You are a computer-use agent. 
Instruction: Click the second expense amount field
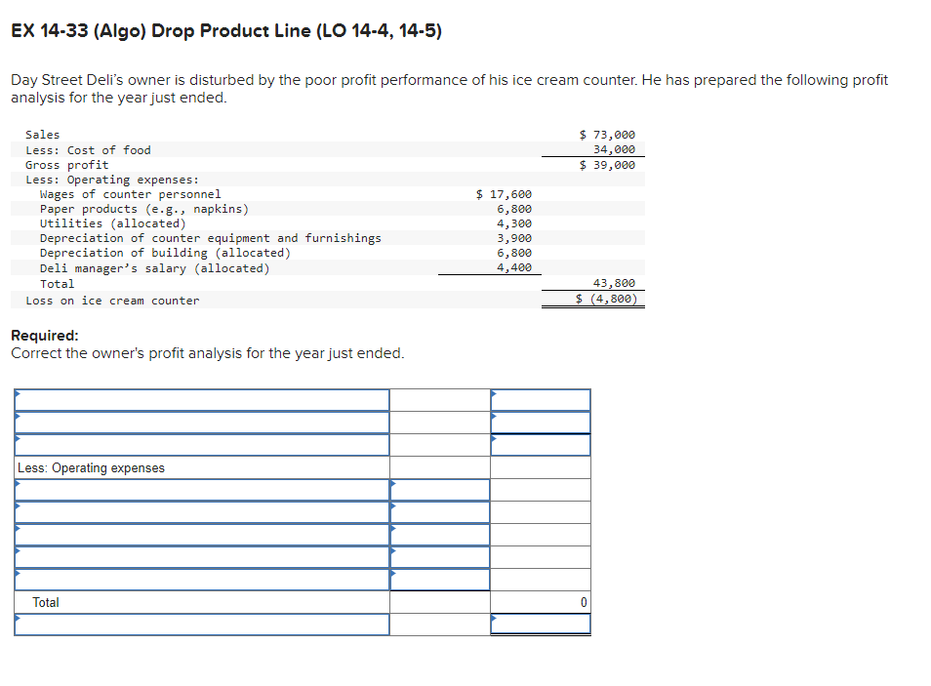(x=439, y=511)
